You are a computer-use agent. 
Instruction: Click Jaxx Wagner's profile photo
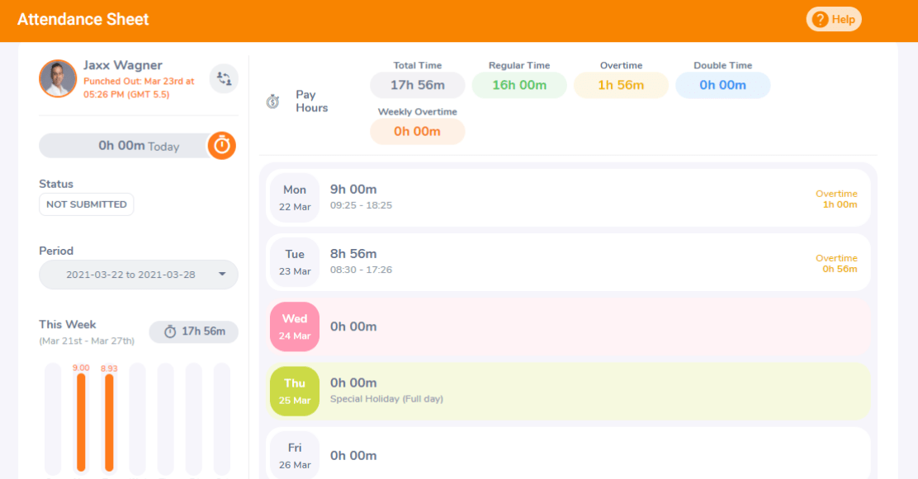(58, 79)
